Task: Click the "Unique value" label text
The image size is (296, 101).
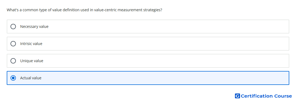Action: (31, 61)
